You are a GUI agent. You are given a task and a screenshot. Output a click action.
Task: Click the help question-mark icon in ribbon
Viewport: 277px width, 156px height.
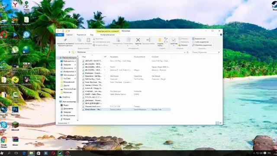[x=221, y=35]
